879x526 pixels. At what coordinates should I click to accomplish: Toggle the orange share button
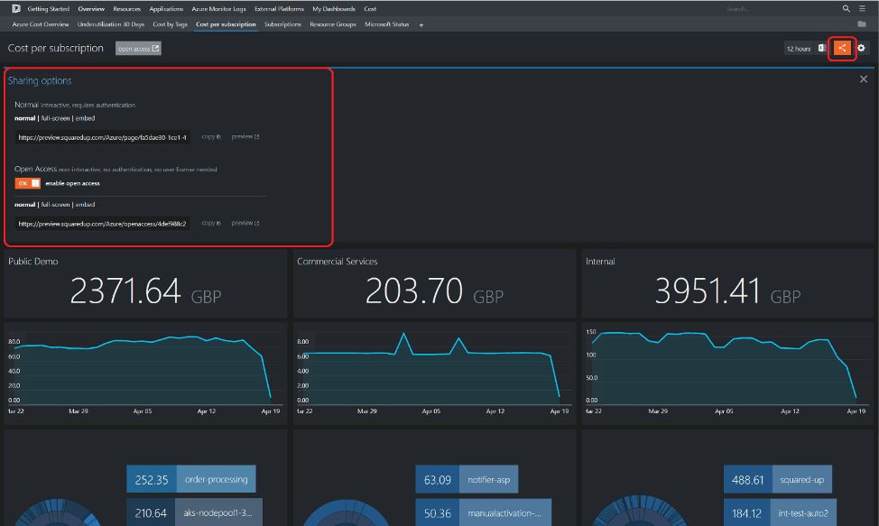pos(842,48)
